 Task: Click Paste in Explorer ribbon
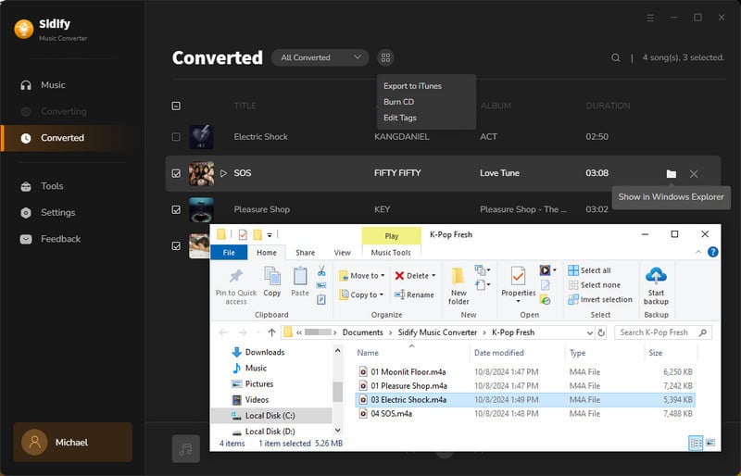tap(299, 282)
